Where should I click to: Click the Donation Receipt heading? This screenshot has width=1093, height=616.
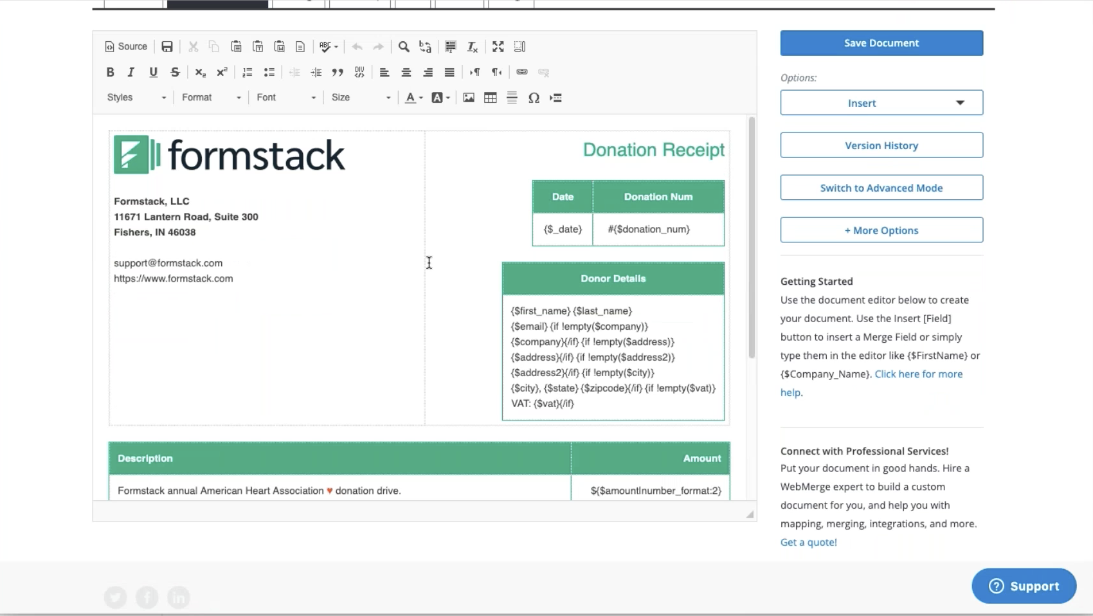(x=654, y=150)
